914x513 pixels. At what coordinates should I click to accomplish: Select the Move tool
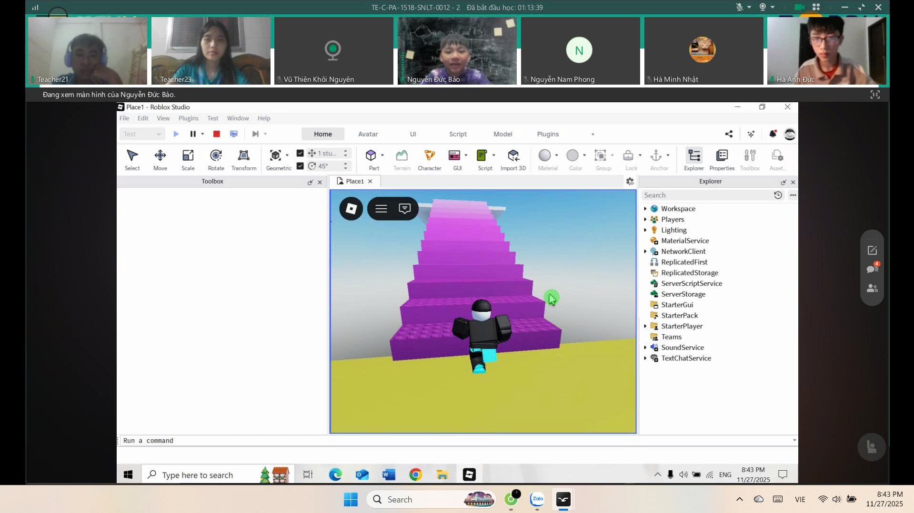(x=160, y=159)
